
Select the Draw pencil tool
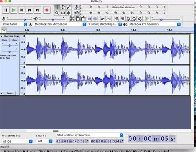coord(69,7)
